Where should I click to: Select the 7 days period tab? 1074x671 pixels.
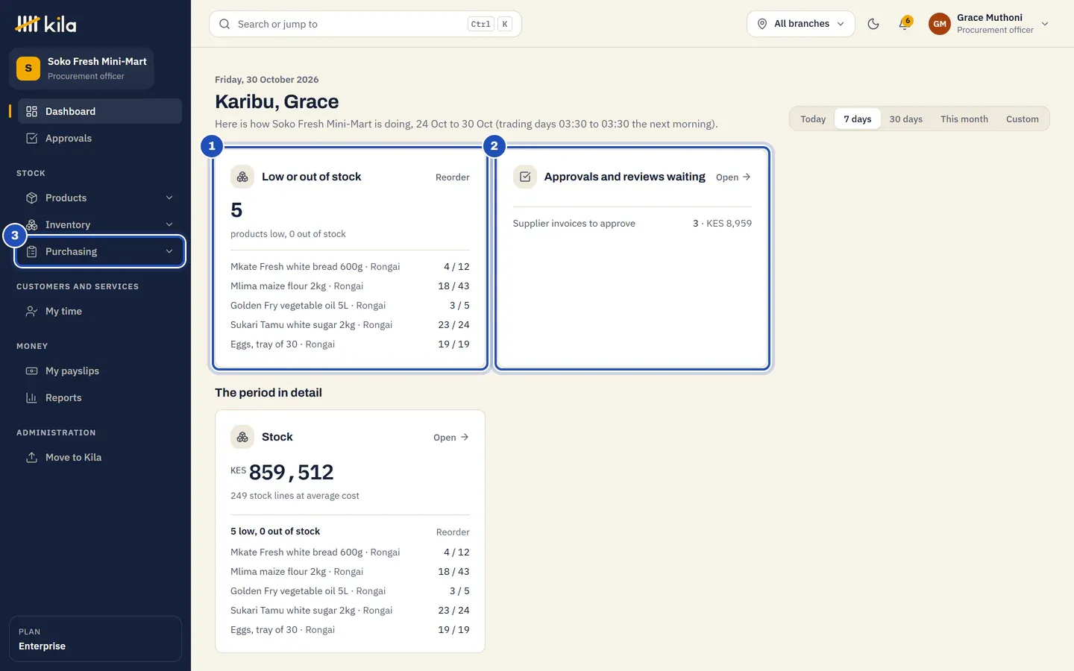point(858,119)
